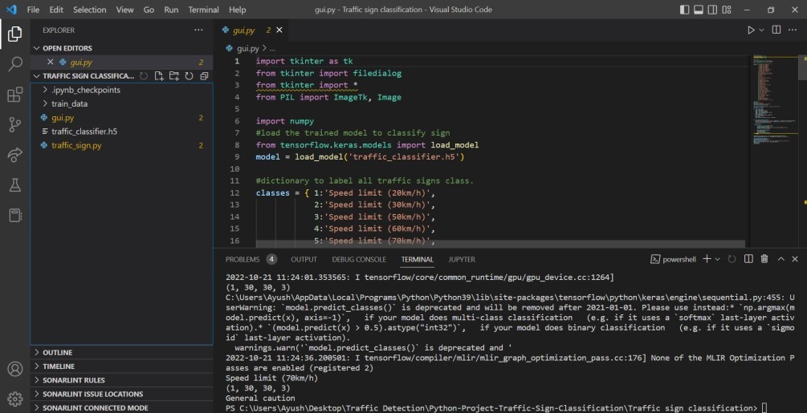Image resolution: width=807 pixels, height=413 pixels.
Task: Open the Testing flask view
Action: 15,185
